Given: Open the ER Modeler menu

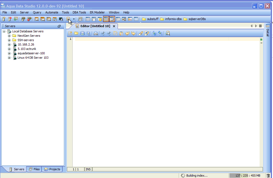Looking at the screenshot, I should click(97, 12).
